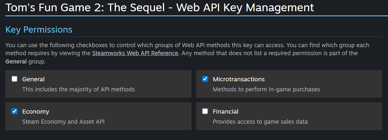This screenshot has height=140, width=388.
Task: Click the Web API Key Management page title
Action: tap(159, 7)
